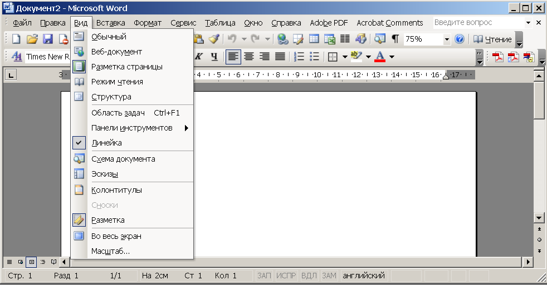The width and height of the screenshot is (547, 285).
Task: Click the New Document toolbar icon
Action: tap(16, 39)
